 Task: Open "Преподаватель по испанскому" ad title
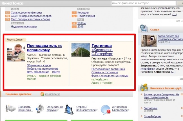(44, 48)
